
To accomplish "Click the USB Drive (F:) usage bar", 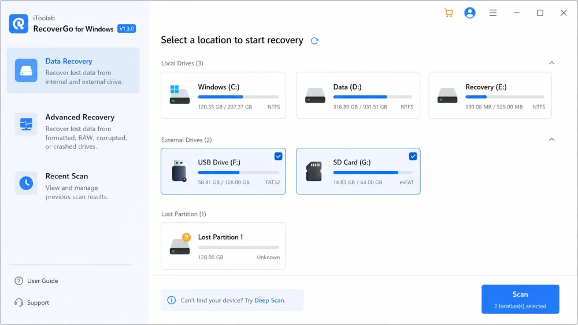I will pyautogui.click(x=239, y=172).
